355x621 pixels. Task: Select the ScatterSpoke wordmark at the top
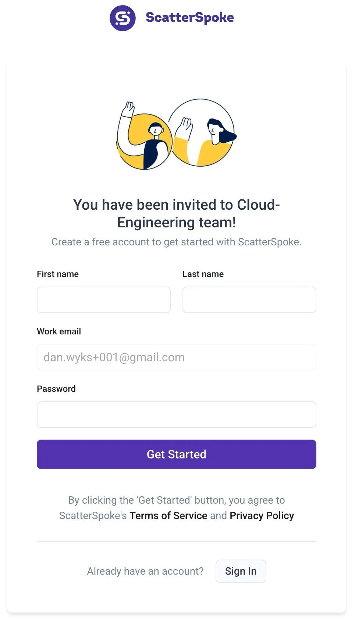coord(190,17)
